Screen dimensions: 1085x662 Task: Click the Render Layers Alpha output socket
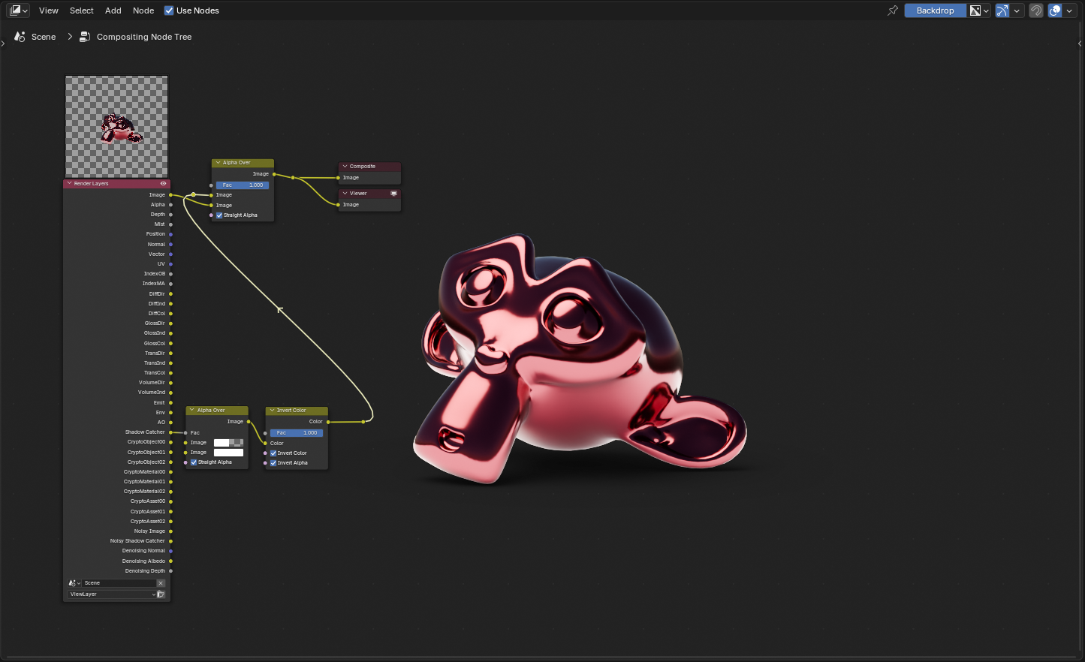(170, 205)
